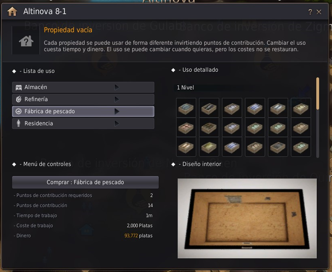Screen dimensions: 332x272
Task: Expand the Refinería arrow
Action: 117,99
